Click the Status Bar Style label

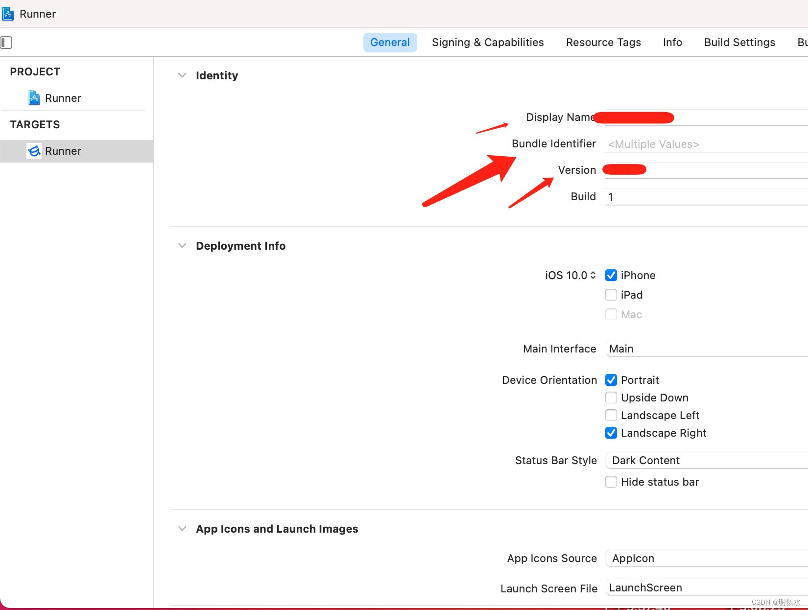point(556,460)
